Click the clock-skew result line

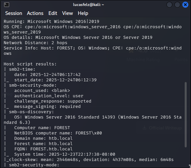89,160
